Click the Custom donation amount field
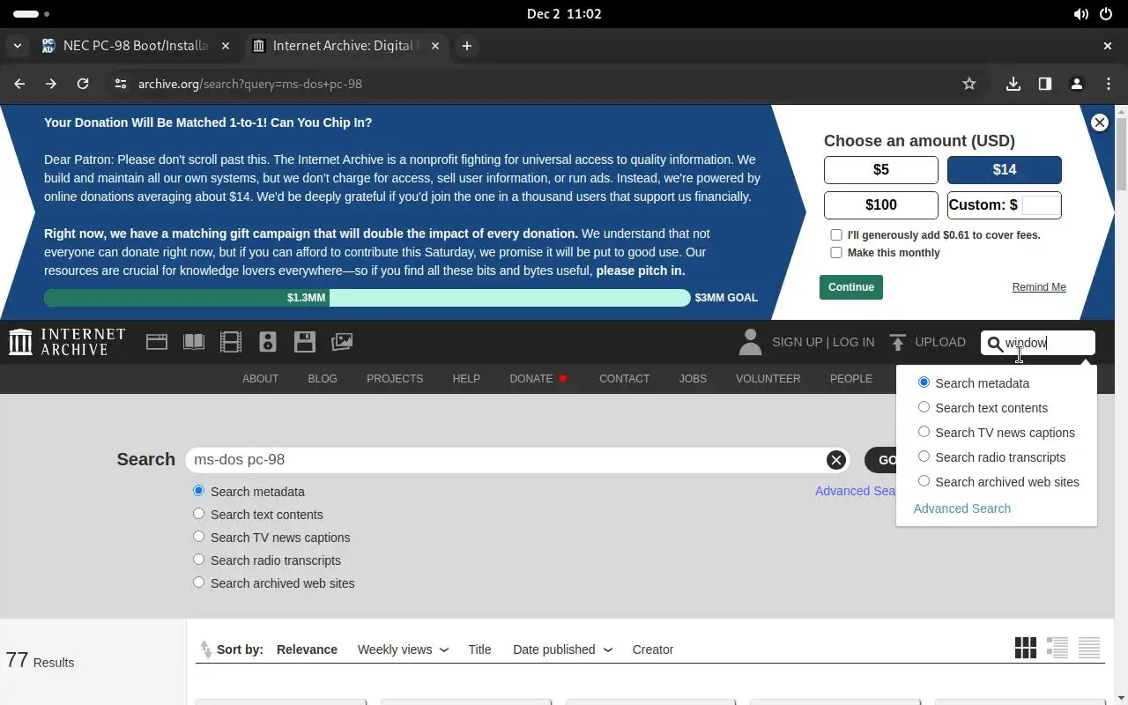Viewport: 1128px width, 705px height. click(x=1041, y=205)
